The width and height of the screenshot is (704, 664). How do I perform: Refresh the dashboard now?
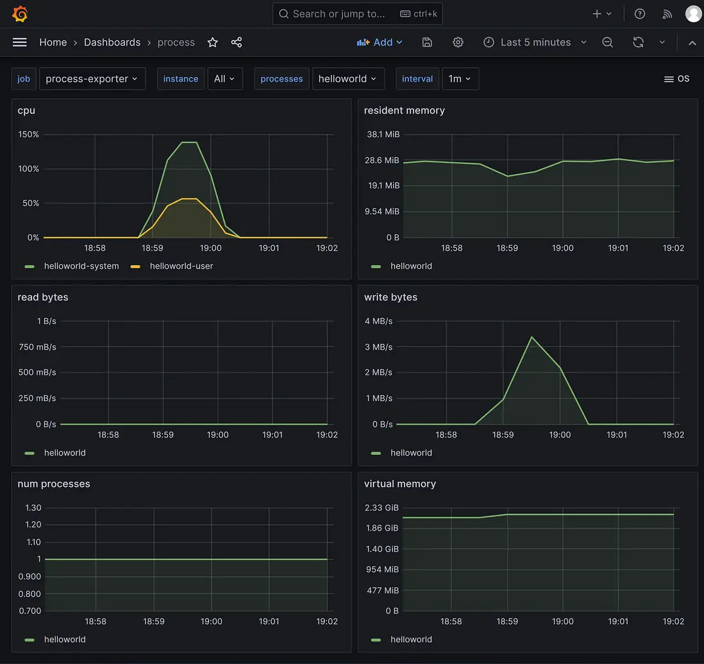[638, 42]
